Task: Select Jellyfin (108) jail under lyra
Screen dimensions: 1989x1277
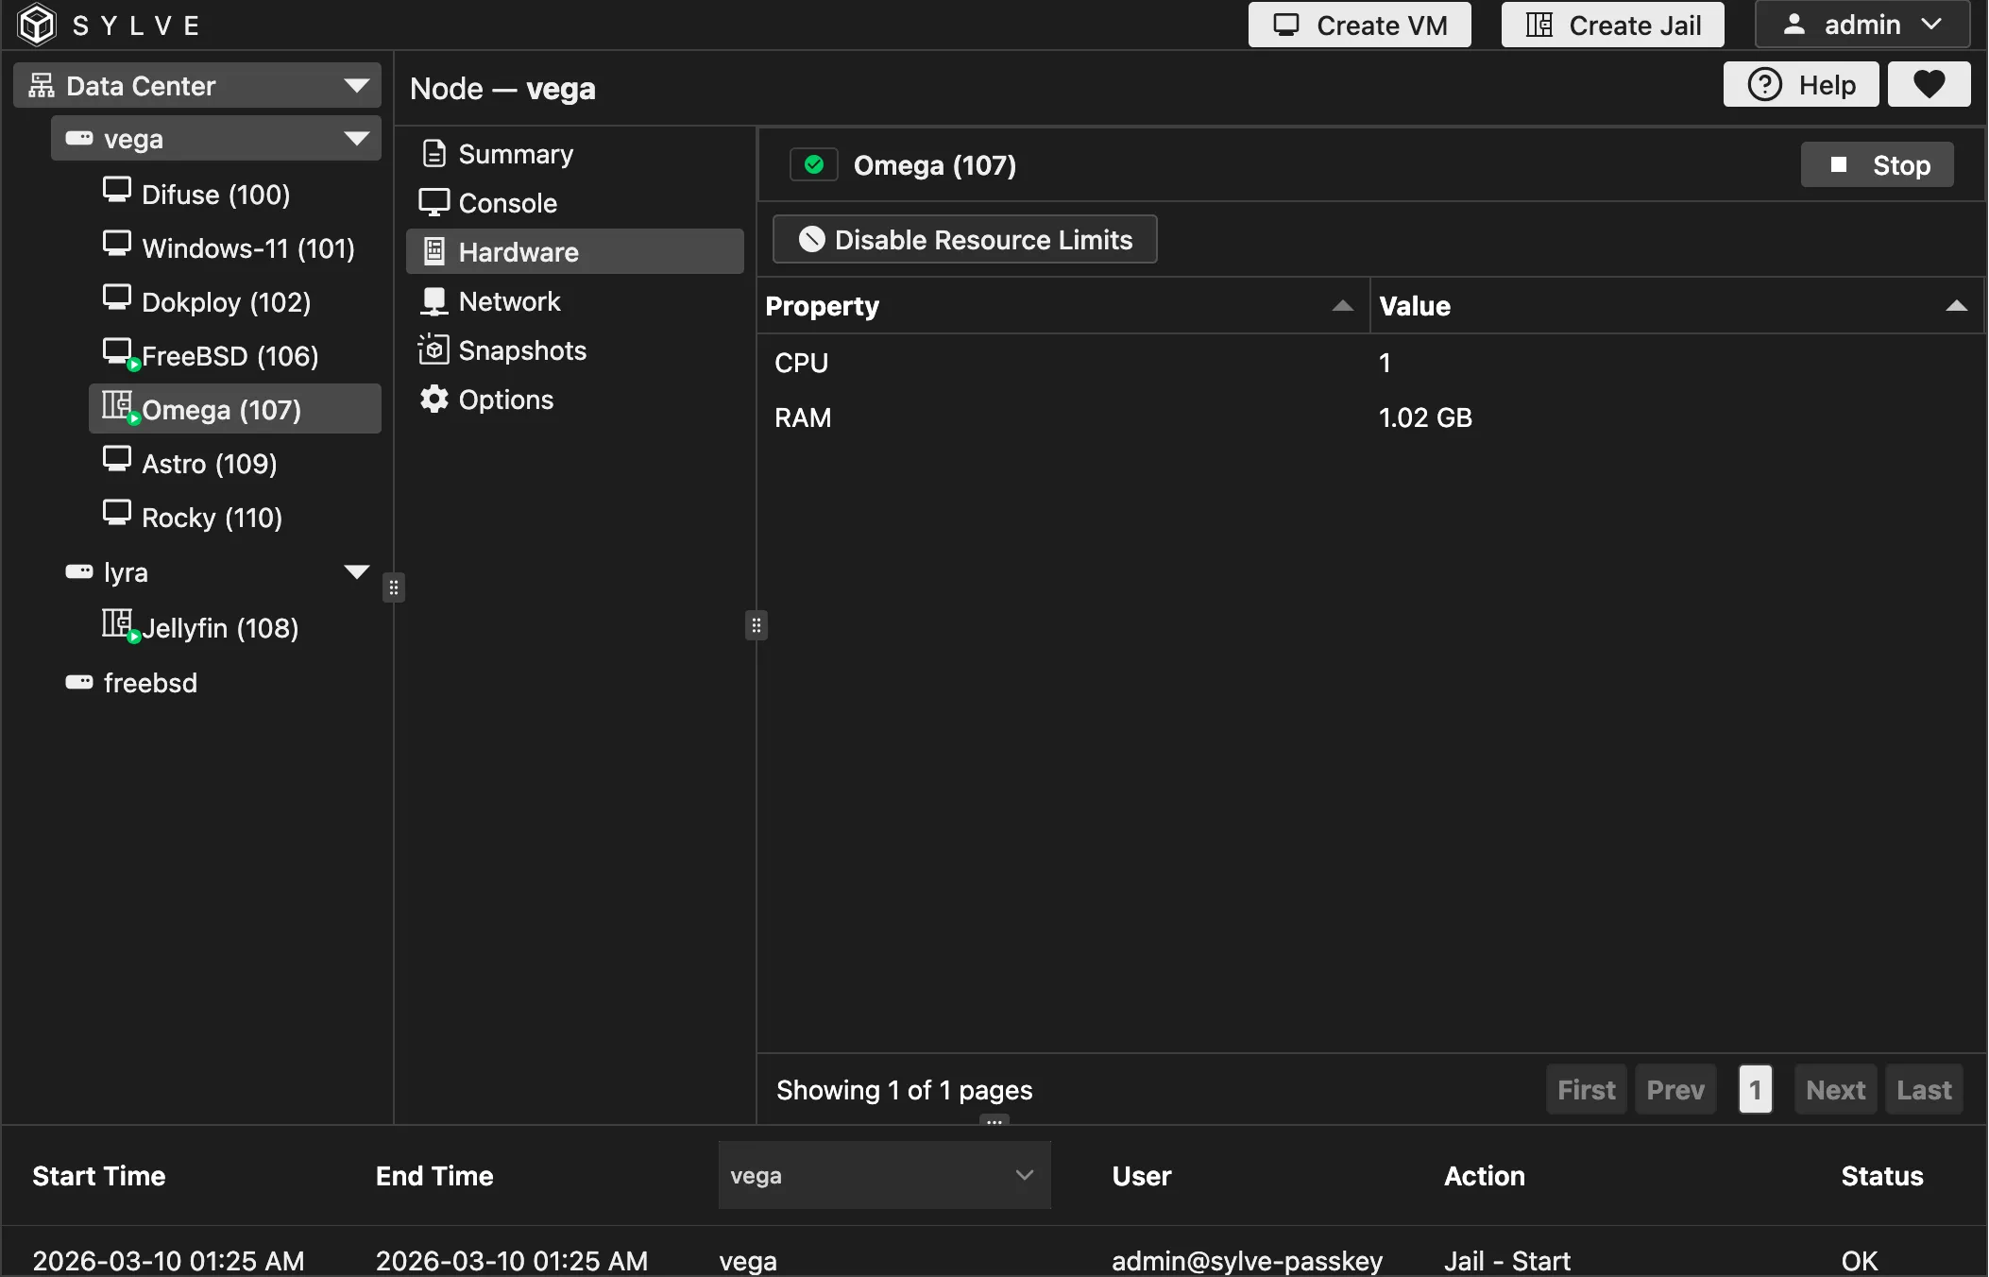Action: click(219, 628)
